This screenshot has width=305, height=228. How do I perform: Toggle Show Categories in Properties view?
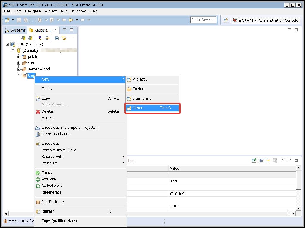point(261,160)
